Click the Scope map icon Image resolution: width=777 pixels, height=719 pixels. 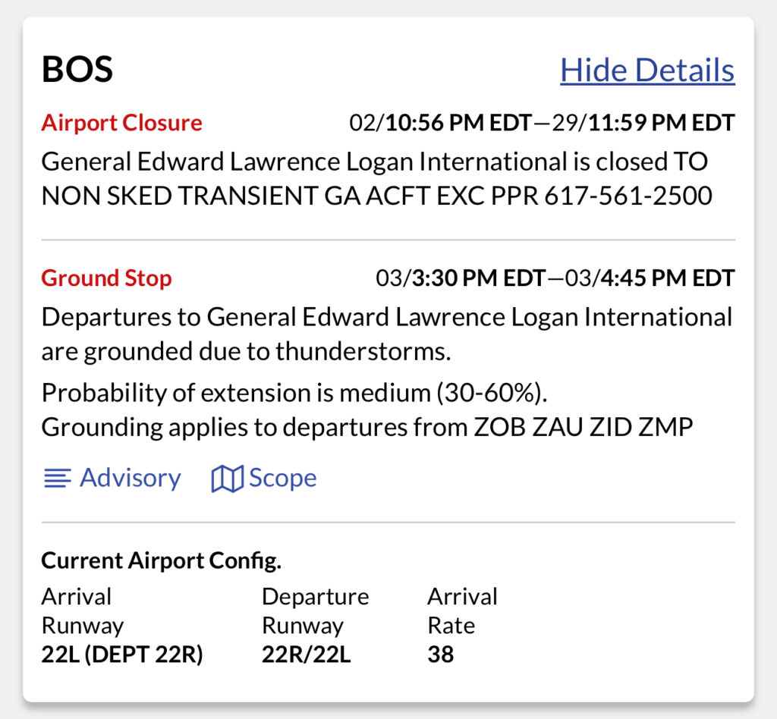(x=227, y=479)
